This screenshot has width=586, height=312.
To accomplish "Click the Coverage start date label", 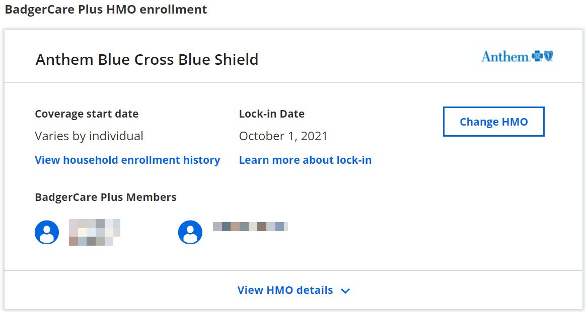I will tap(87, 114).
